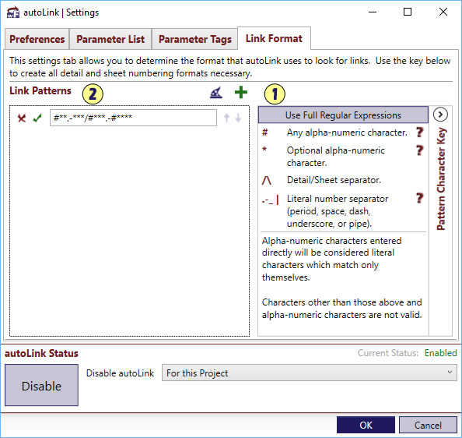This screenshot has width=462, height=438.
Task: Move pattern up with up arrow
Action: tap(226, 118)
